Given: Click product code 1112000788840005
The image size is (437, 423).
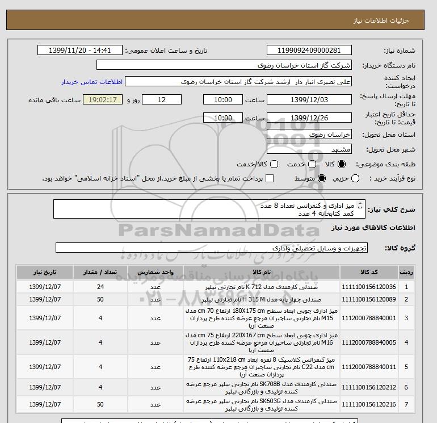Looking at the screenshot, I should click(369, 342).
